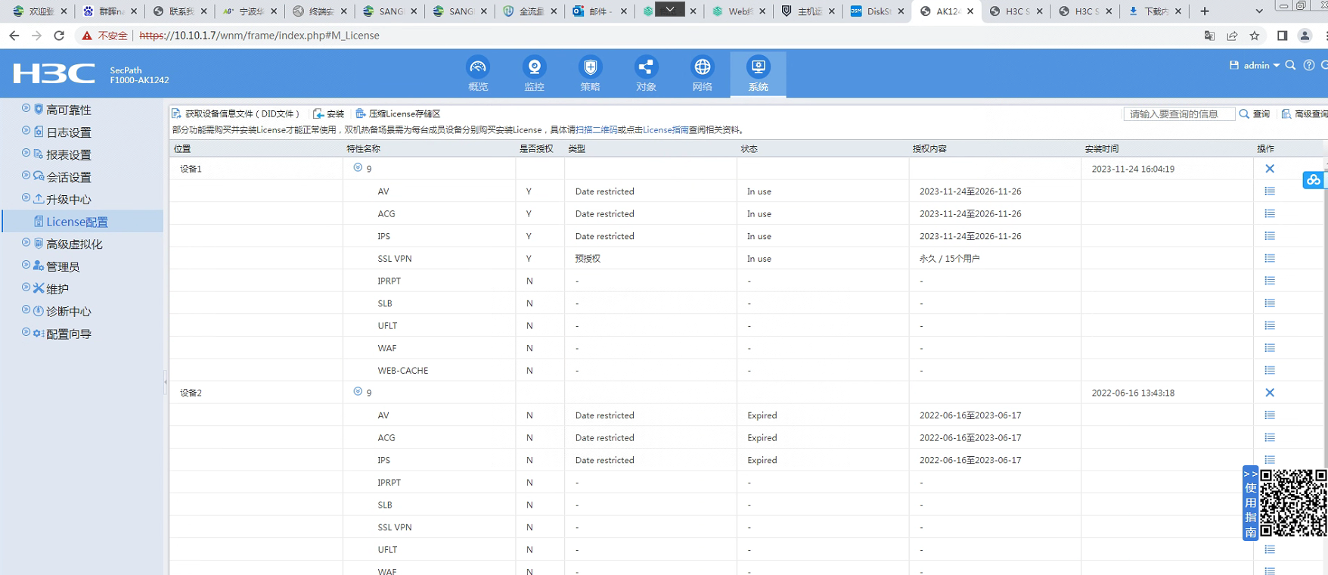Image resolution: width=1328 pixels, height=575 pixels.
Task: Open 高级查询 advanced search
Action: (x=1304, y=113)
